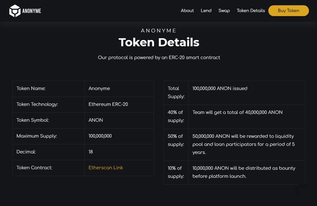Click the Total Supply row label
The height and width of the screenshot is (206, 317).
(176, 92)
